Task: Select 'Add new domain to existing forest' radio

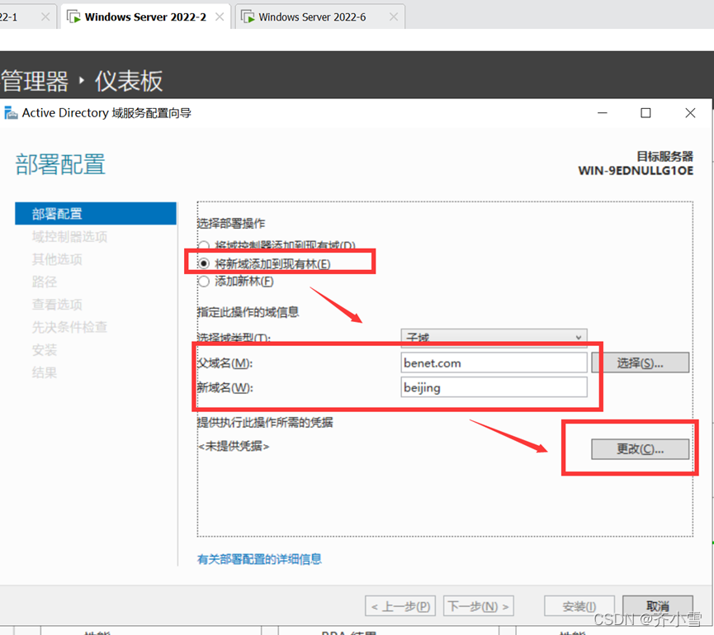Action: (x=204, y=263)
